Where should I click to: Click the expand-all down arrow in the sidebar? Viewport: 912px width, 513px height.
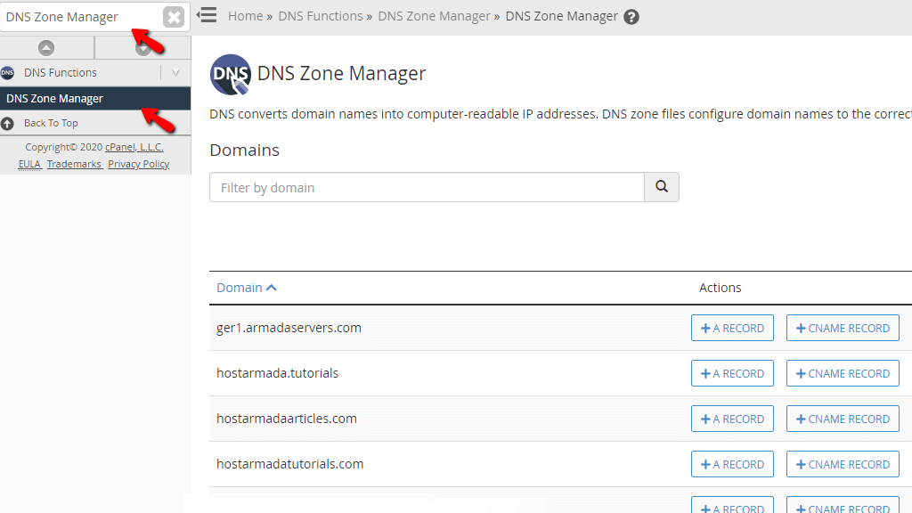[143, 48]
